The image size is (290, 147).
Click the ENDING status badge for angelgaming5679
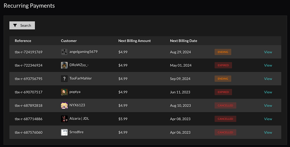pyautogui.click(x=223, y=52)
